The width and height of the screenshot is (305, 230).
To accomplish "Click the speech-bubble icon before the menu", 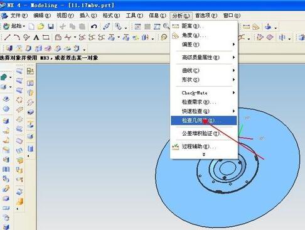I will click(x=164, y=38).
